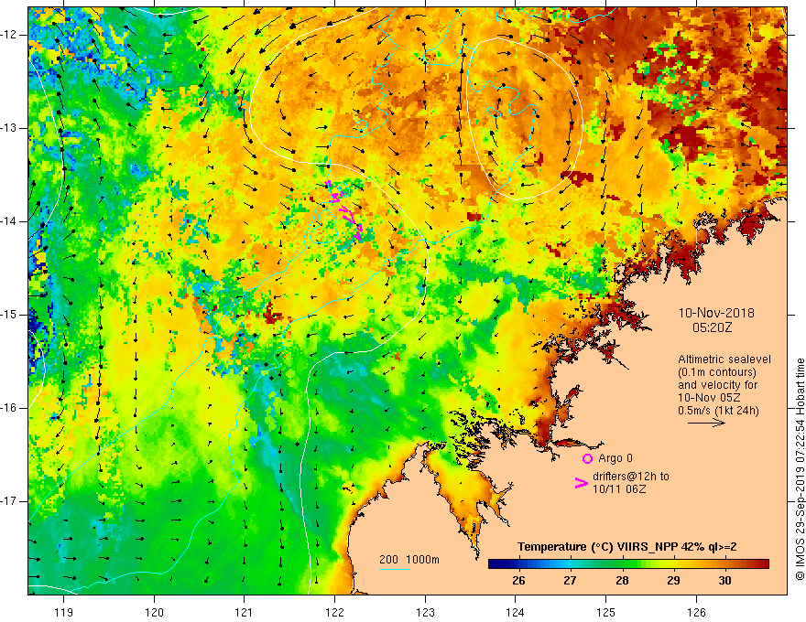Click the longitude axis label 122
Screen dimensions: 806x622
coord(334,612)
